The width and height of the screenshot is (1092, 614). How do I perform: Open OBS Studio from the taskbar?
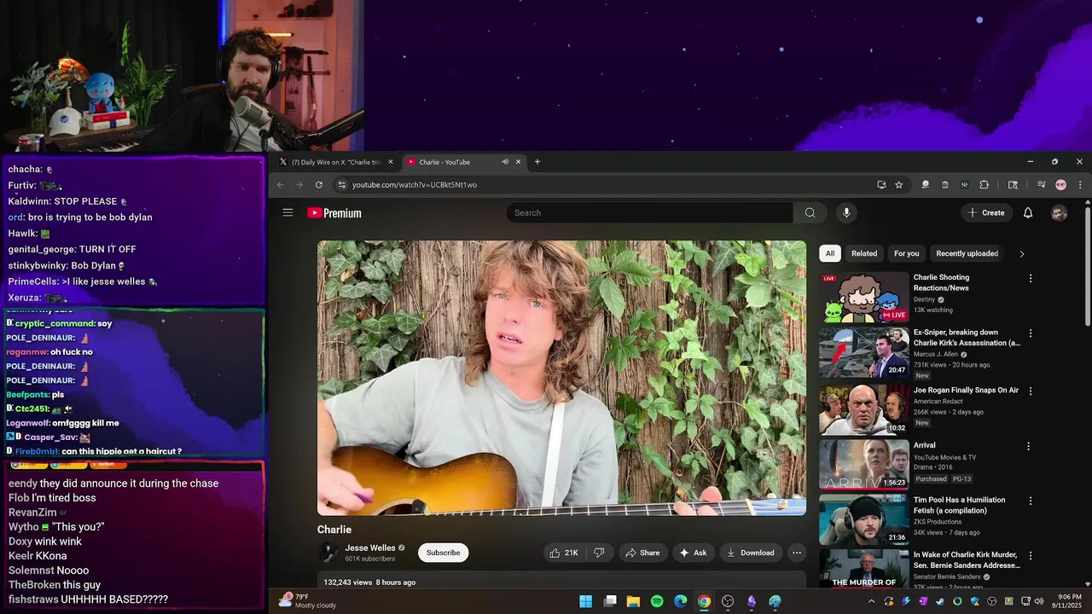pos(728,601)
